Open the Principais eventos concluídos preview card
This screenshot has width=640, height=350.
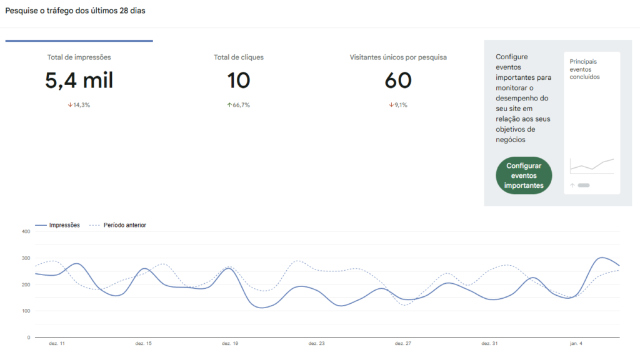[592, 123]
